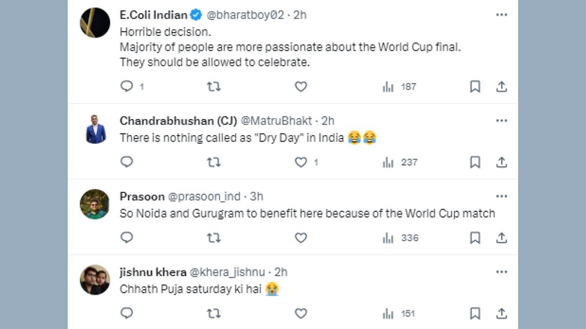View analytics showing 237 views
This screenshot has height=329, width=586.
click(399, 162)
